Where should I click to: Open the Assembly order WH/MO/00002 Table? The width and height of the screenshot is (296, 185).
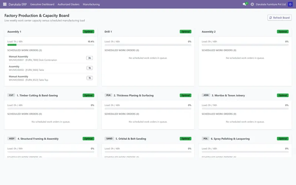click(x=51, y=68)
